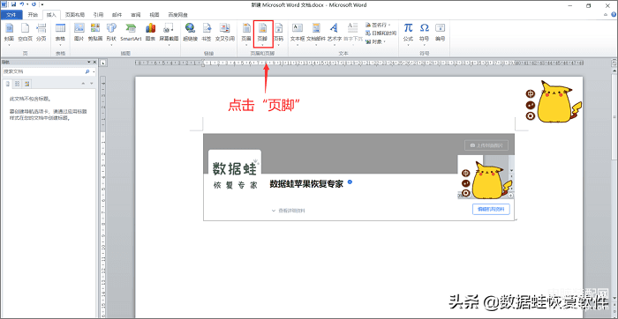Open the SmartArt graphic tool
The image size is (618, 319).
(x=131, y=33)
